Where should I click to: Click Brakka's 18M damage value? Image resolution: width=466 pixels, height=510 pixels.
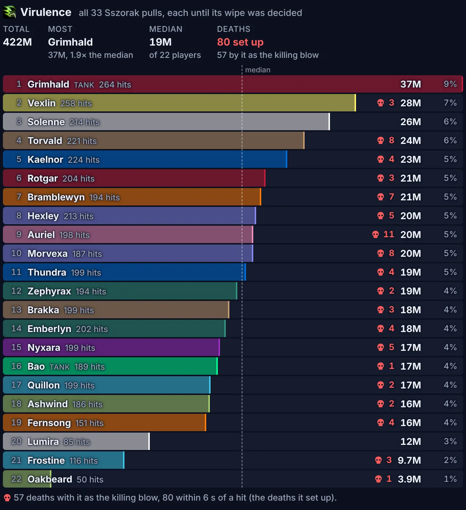(411, 310)
